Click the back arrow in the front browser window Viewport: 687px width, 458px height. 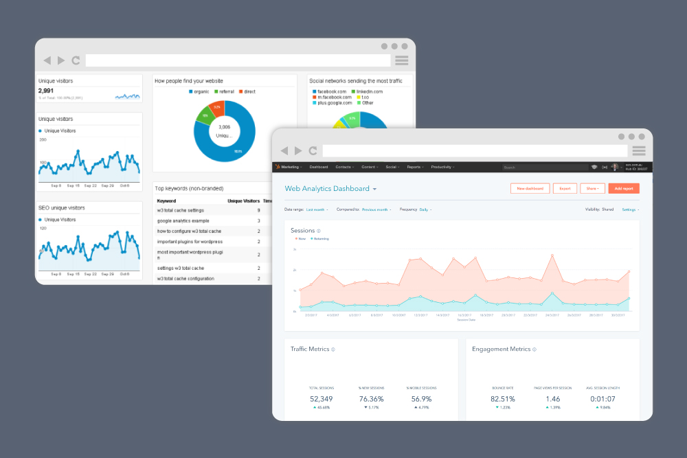(284, 150)
